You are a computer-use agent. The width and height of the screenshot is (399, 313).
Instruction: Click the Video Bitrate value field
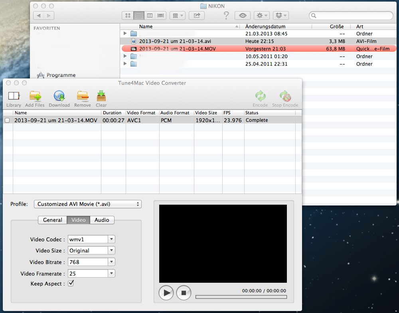point(88,262)
